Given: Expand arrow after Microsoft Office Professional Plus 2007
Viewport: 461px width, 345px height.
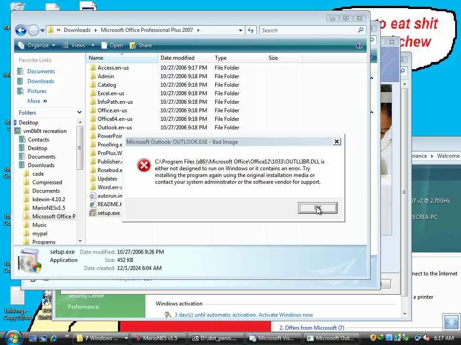Looking at the screenshot, I should (199, 30).
